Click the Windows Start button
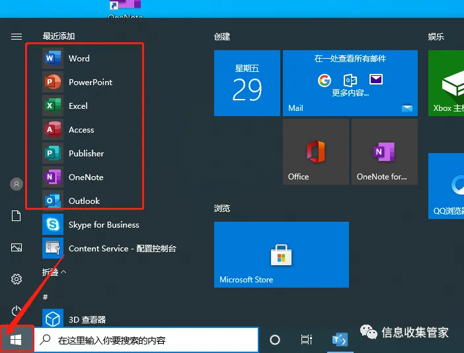The height and width of the screenshot is (353, 464). [17, 340]
